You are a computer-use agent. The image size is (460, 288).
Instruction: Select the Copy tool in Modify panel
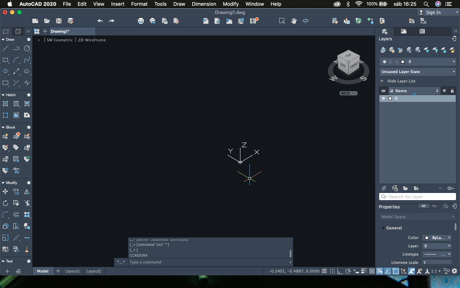pyautogui.click(x=16, y=192)
